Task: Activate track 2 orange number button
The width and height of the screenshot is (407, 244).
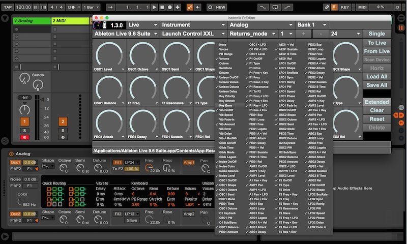Action: point(63,121)
